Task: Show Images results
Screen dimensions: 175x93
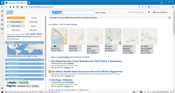Action: [x=33, y=26]
